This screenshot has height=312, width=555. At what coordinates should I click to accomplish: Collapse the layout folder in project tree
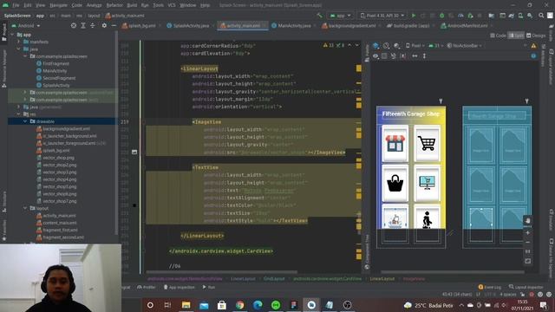pyautogui.click(x=25, y=208)
